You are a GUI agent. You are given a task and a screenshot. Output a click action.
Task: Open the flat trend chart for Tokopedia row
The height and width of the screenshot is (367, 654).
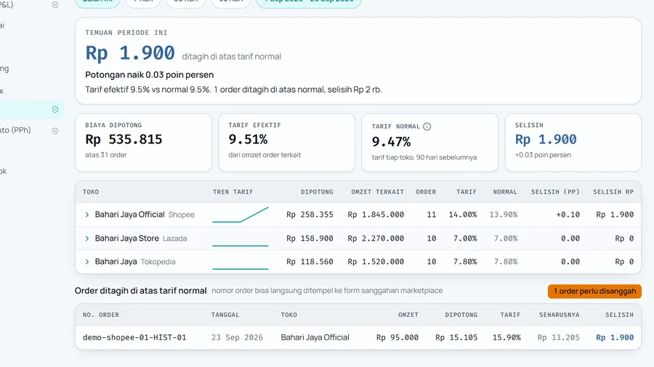pyautogui.click(x=241, y=269)
